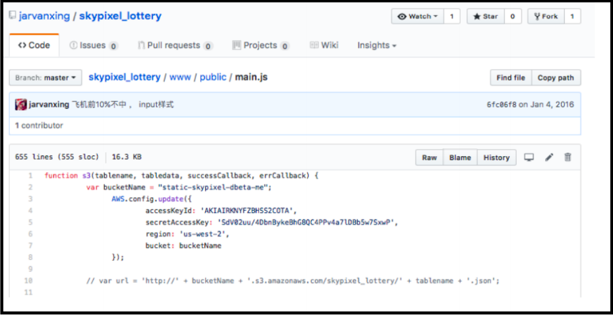View file Blame
Image resolution: width=613 pixels, height=315 pixels.
[460, 157]
